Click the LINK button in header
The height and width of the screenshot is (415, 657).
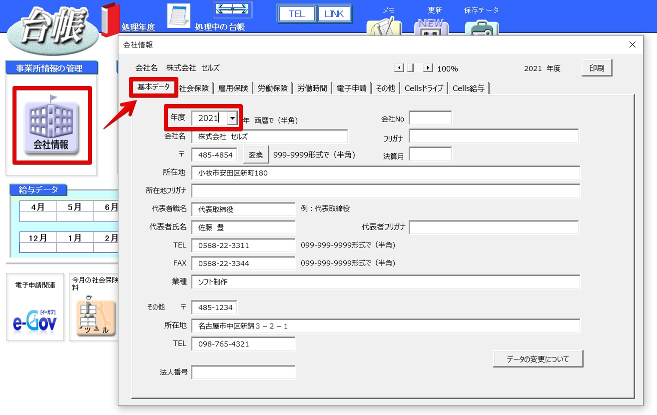point(334,14)
